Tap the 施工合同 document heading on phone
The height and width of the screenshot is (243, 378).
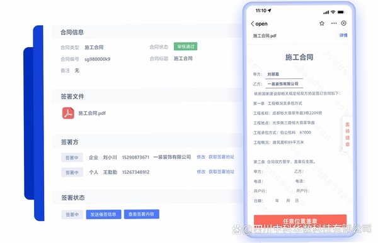pyautogui.click(x=299, y=57)
